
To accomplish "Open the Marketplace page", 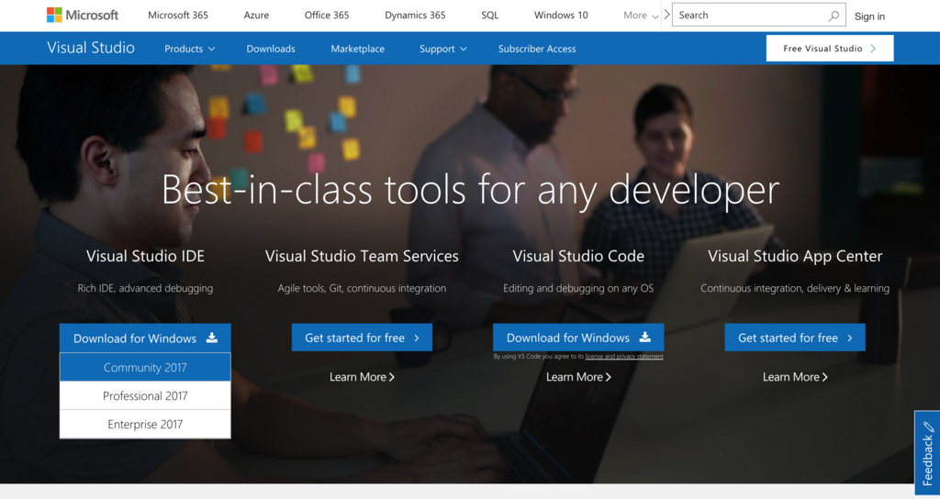I will 358,49.
